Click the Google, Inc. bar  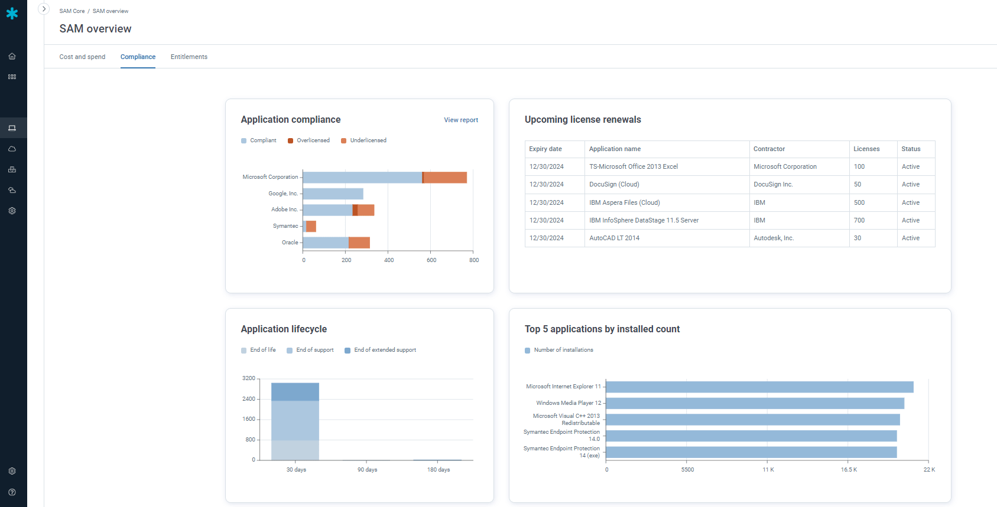click(333, 194)
